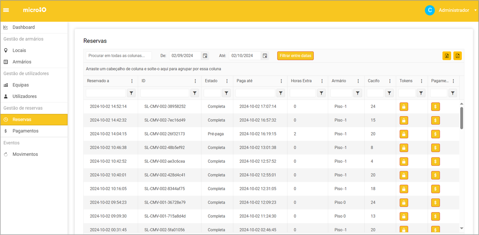Open the hamburger navigation menu
The height and width of the screenshot is (235, 479).
pos(6,10)
